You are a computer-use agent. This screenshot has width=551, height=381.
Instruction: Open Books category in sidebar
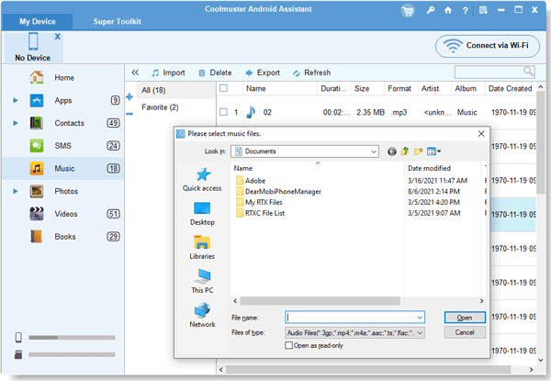(x=63, y=237)
